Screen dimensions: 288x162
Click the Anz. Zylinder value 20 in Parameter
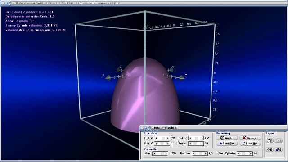[x=255, y=153]
